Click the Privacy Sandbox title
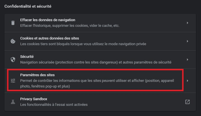Image resolution: width=201 pixels, height=116 pixels. pyautogui.click(x=33, y=99)
